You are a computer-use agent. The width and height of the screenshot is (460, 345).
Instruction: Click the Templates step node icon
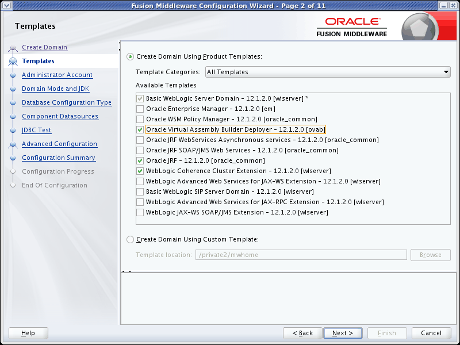point(13,62)
